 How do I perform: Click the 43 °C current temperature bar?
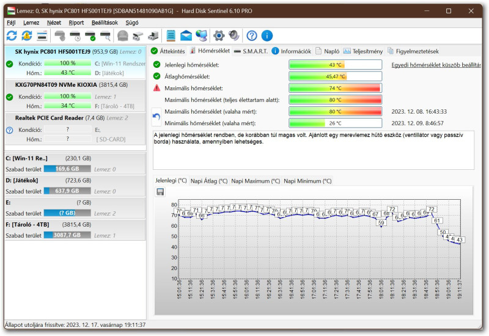point(335,65)
